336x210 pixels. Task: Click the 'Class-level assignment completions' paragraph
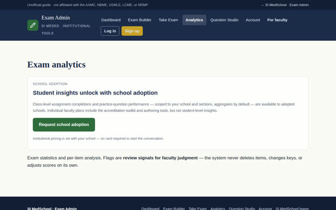tap(163, 107)
